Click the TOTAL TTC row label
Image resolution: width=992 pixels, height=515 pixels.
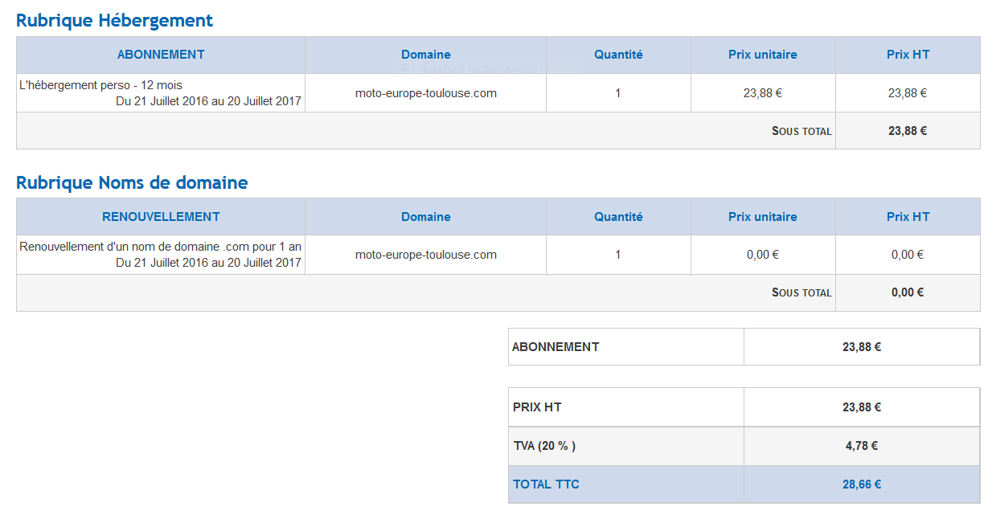pyautogui.click(x=546, y=484)
